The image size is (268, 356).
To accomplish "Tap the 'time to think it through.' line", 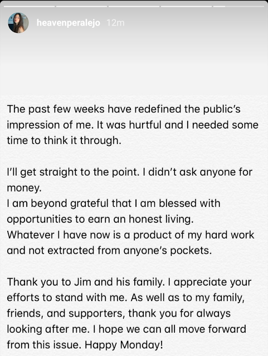I will click(64, 141).
